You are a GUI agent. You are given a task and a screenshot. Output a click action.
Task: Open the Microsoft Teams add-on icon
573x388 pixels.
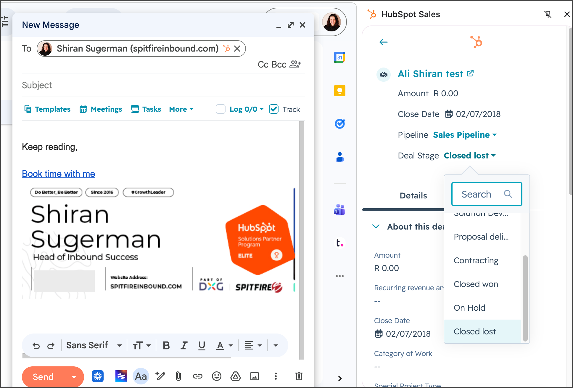point(339,210)
